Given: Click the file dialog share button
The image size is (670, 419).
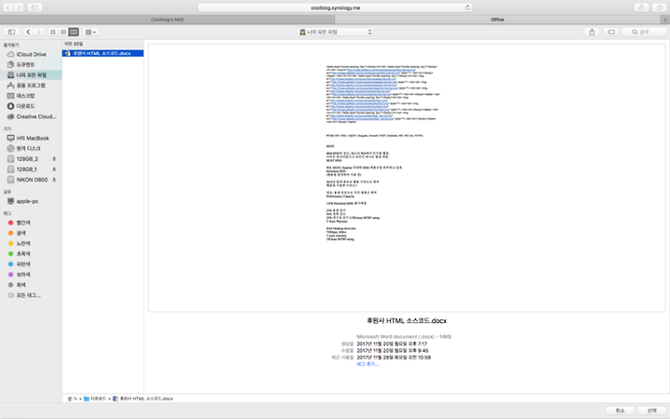Looking at the screenshot, I should [x=592, y=32].
